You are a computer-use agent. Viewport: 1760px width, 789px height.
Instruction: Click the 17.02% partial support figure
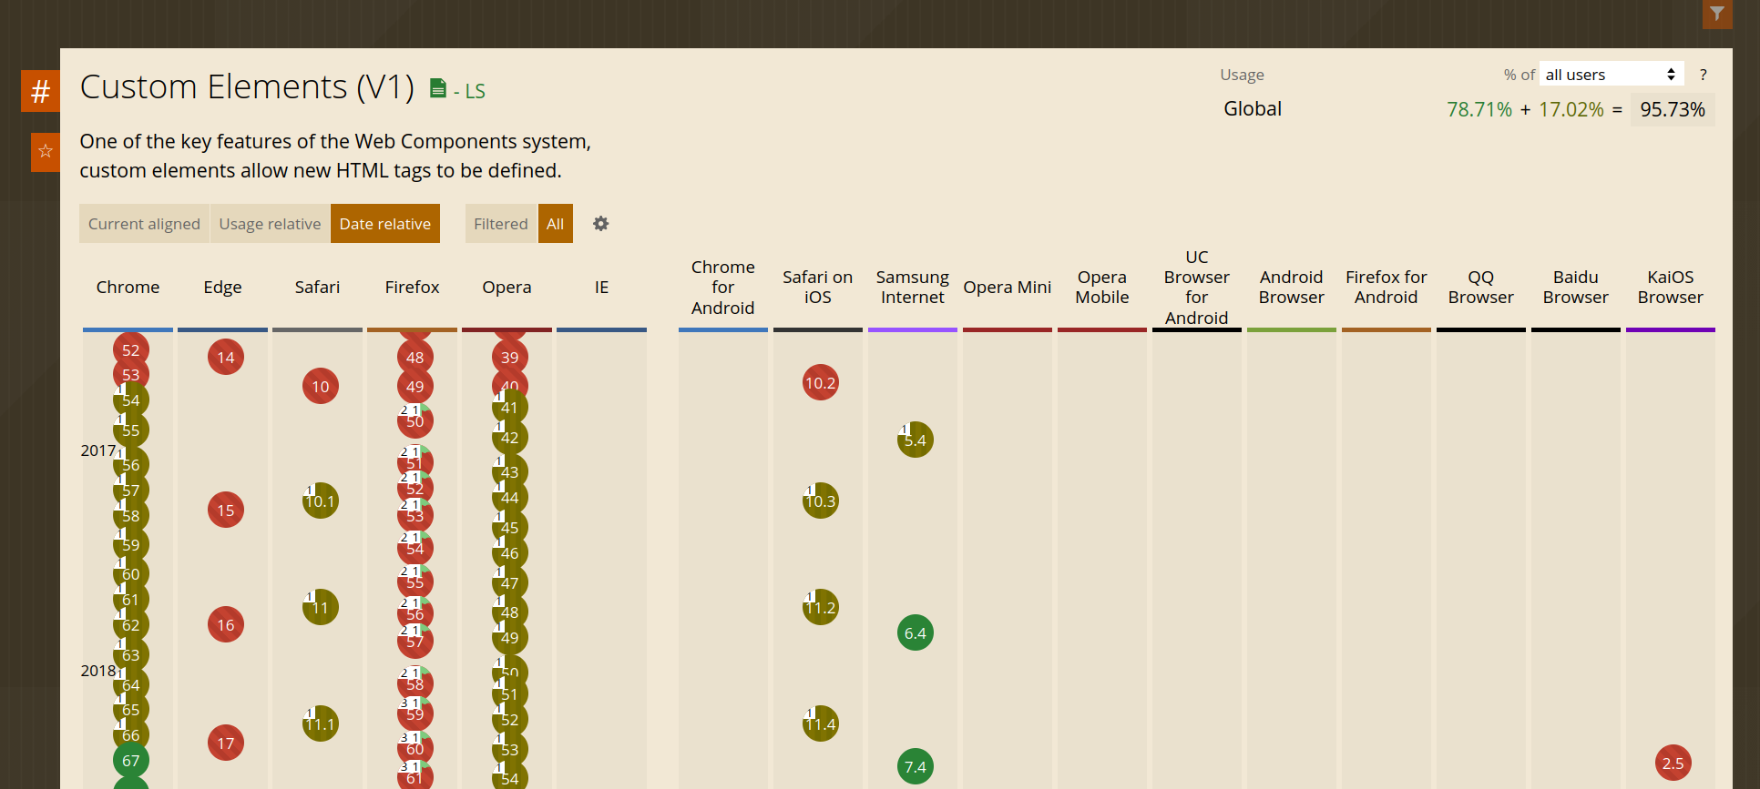(x=1571, y=109)
